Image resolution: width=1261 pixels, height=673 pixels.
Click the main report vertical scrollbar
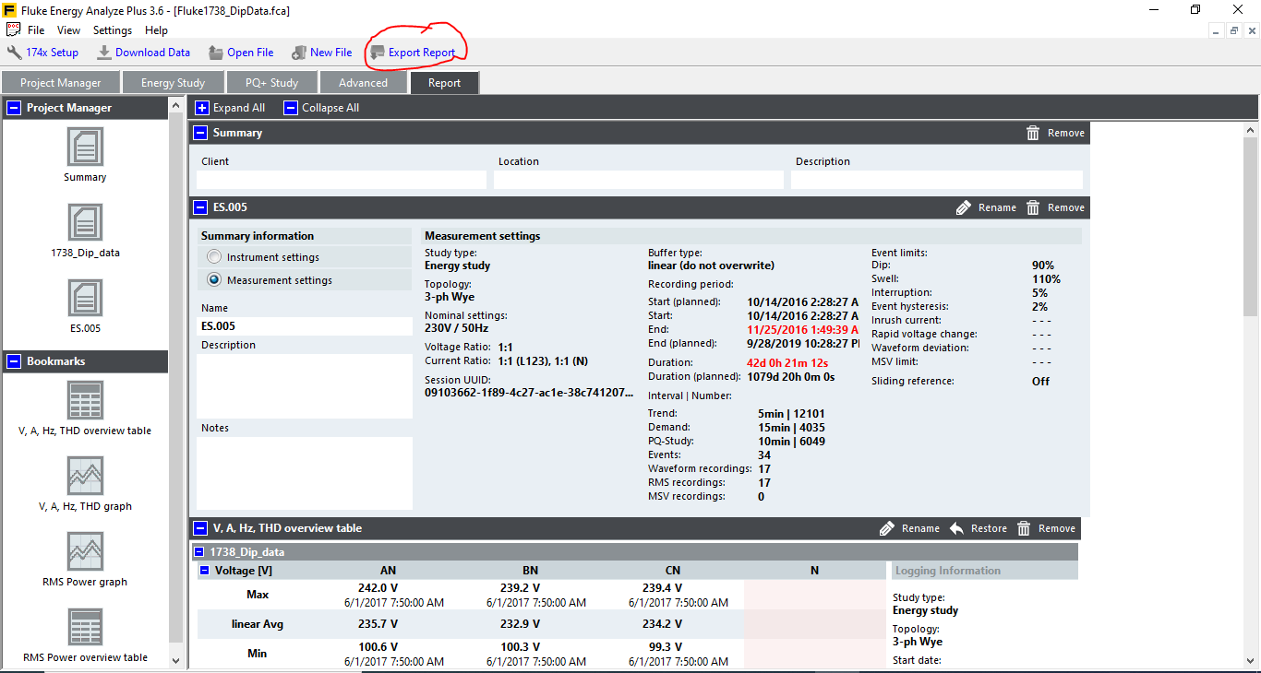tap(1251, 226)
